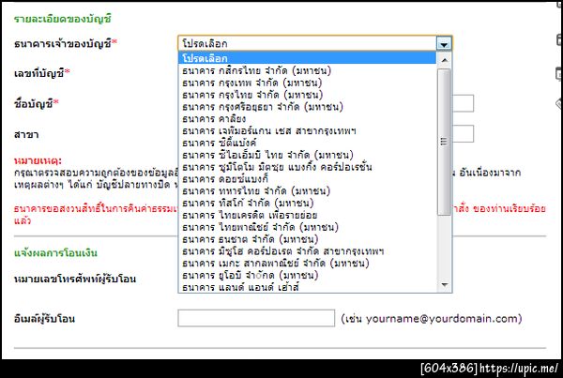Click the ชื่อบัญชี field right edge
The height and width of the screenshot is (378, 563).
464,103
